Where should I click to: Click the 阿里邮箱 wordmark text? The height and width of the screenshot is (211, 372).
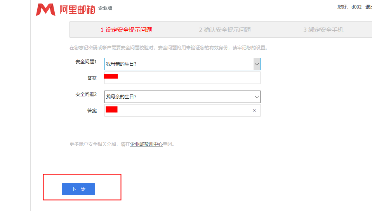[77, 10]
